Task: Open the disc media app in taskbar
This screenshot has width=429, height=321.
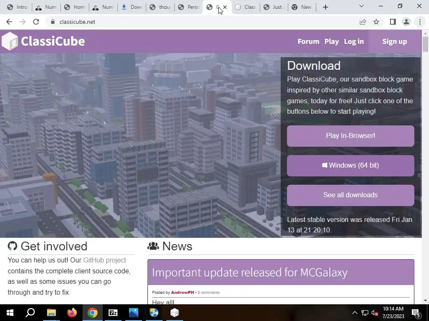Action: (154, 313)
